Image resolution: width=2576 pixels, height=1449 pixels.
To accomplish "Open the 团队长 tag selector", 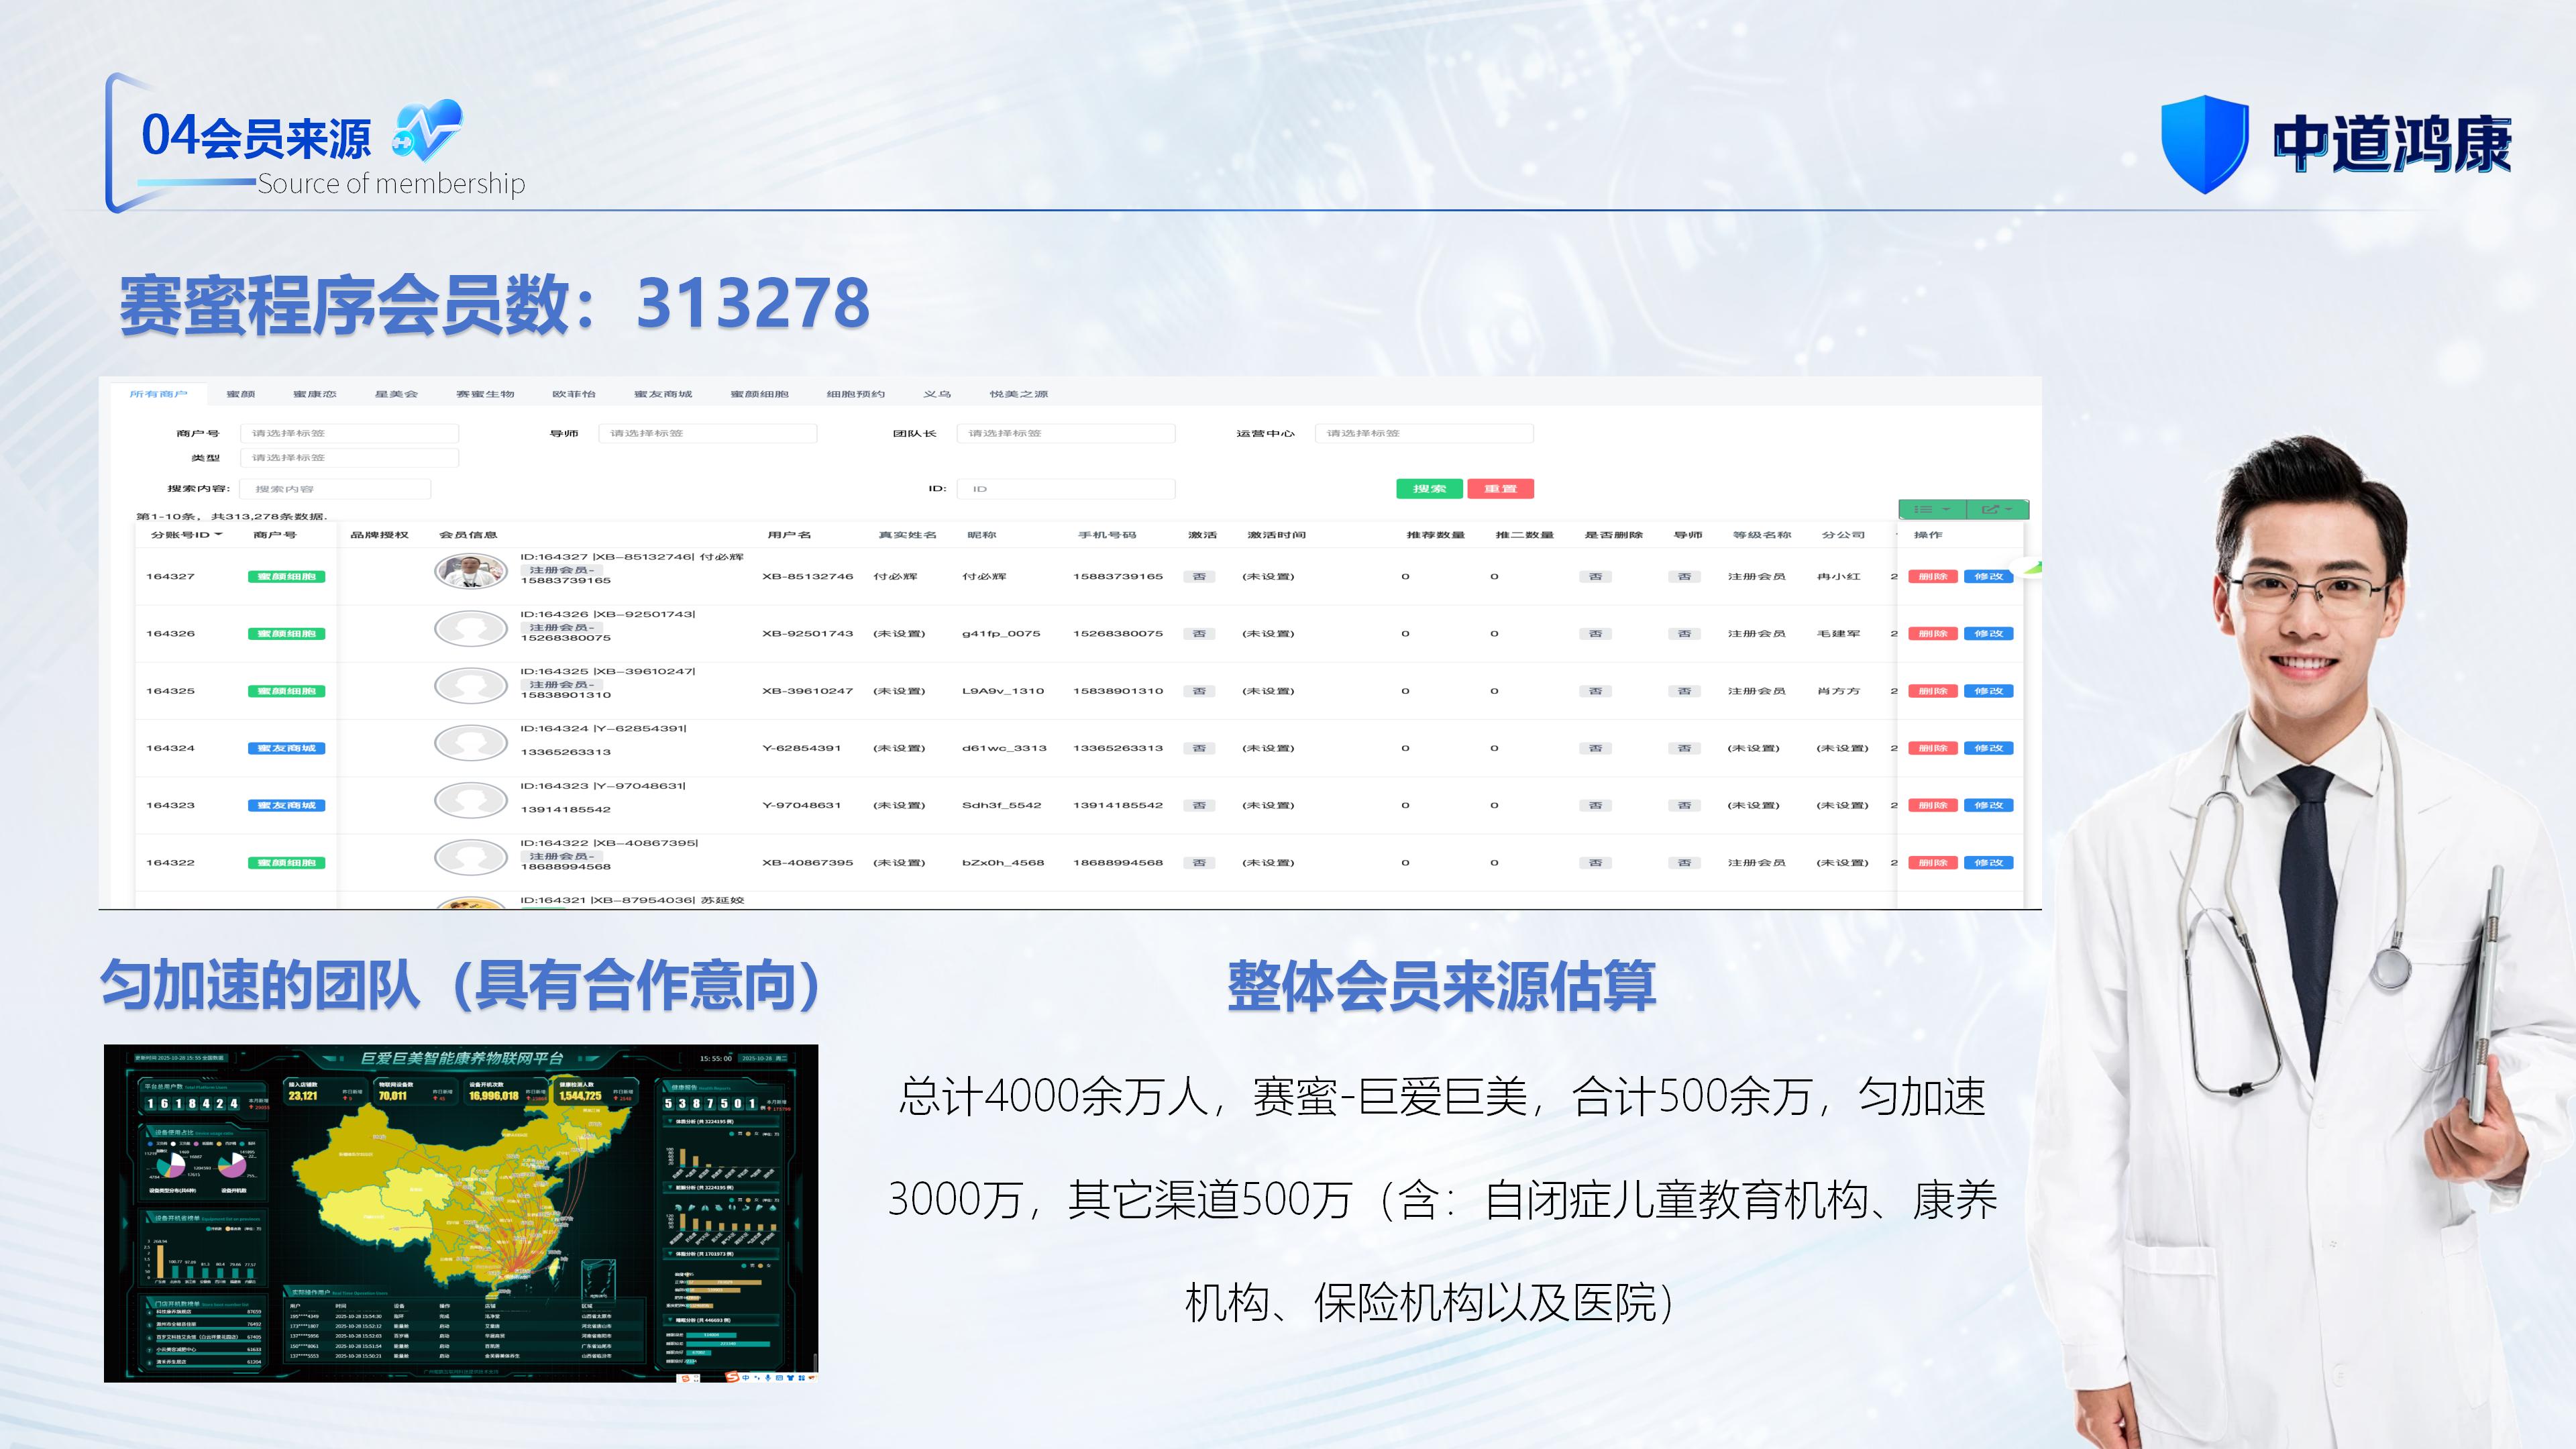I will point(1066,433).
